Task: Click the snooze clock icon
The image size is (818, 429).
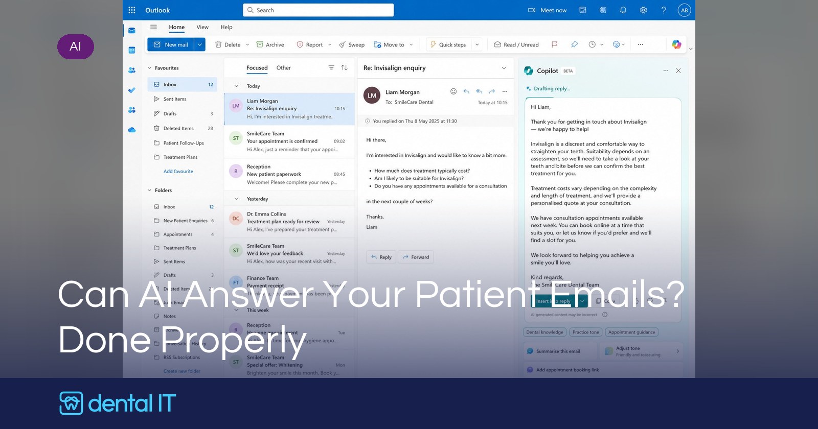Action: 592,45
